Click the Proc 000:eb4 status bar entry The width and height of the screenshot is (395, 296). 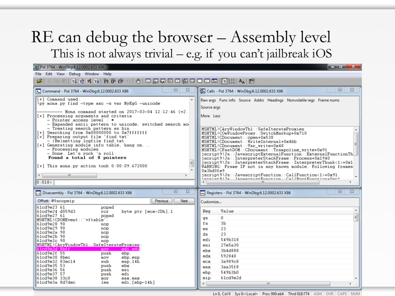coord(273,294)
